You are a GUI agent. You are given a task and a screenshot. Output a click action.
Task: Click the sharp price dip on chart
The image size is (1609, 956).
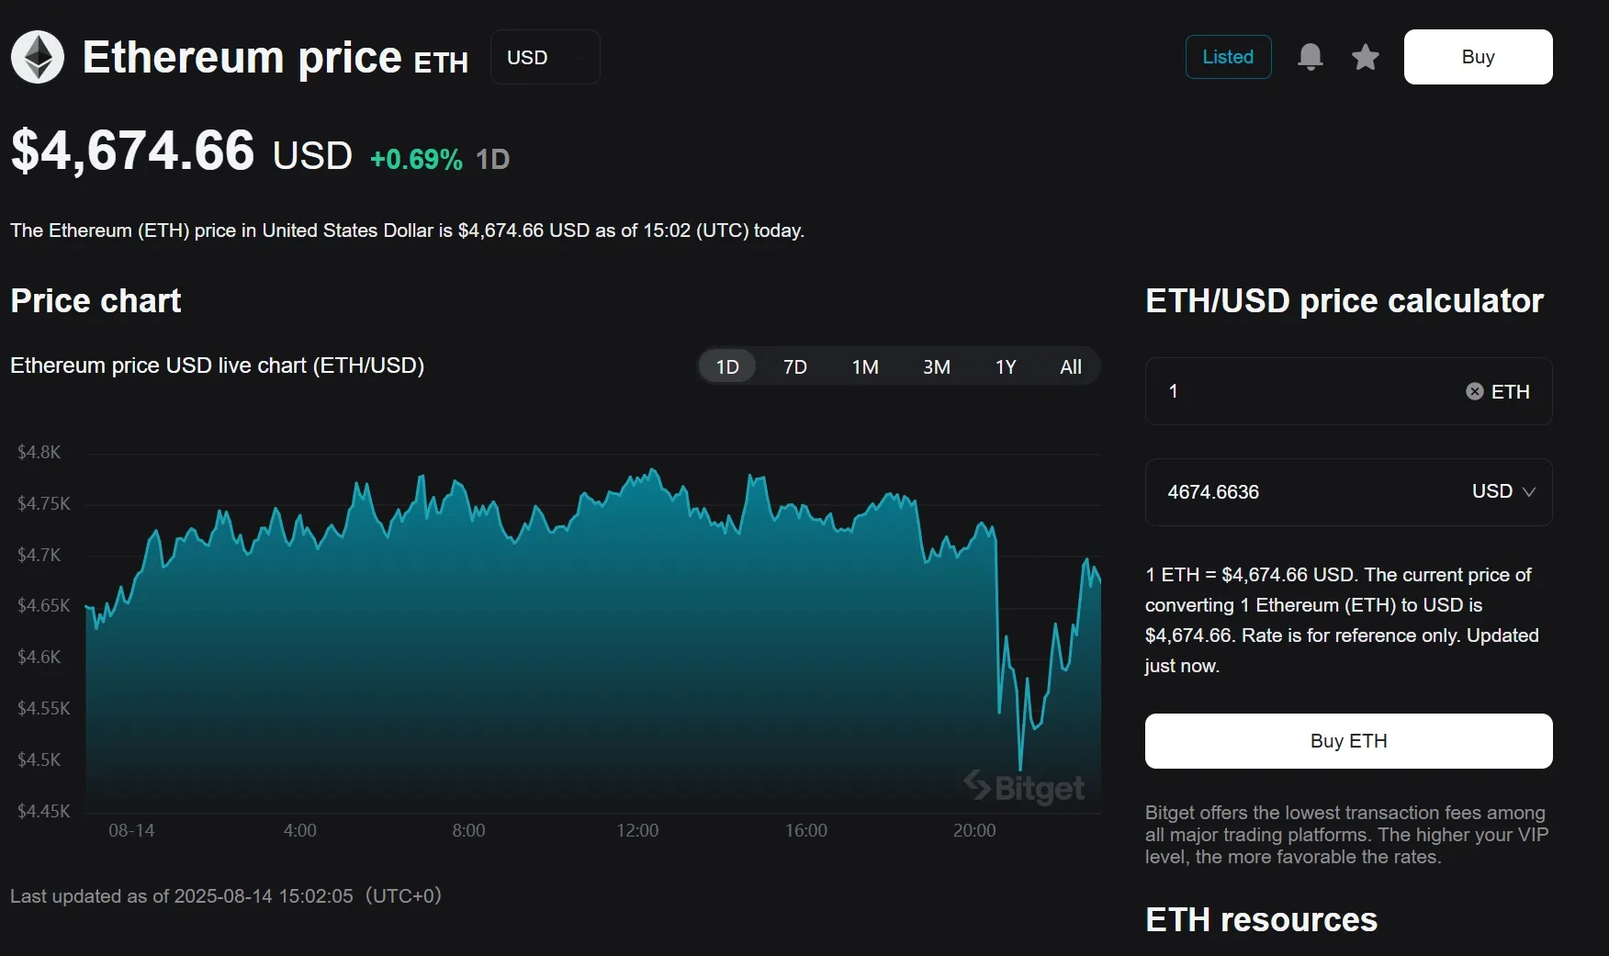pos(1020,764)
